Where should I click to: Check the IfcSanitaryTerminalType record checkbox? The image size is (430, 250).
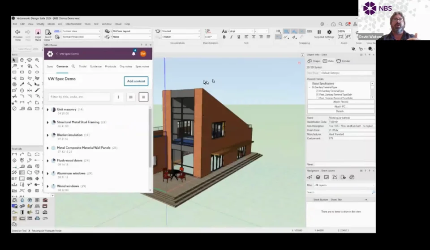pos(318,91)
